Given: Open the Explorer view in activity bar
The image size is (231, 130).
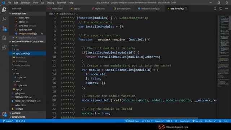Looking at the screenshot, I should [x=4, y=10].
